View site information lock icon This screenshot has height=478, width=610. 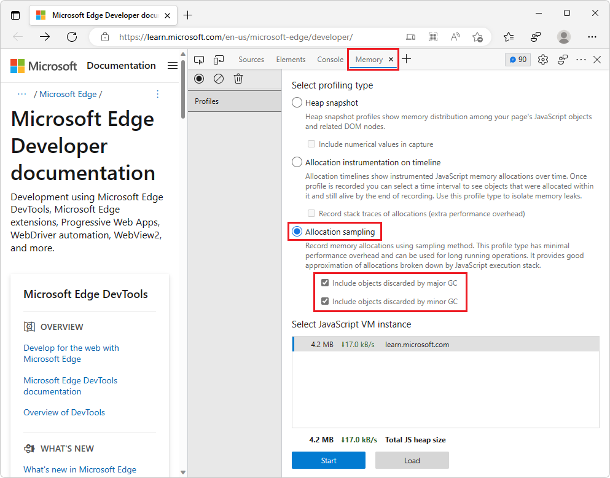tap(105, 37)
